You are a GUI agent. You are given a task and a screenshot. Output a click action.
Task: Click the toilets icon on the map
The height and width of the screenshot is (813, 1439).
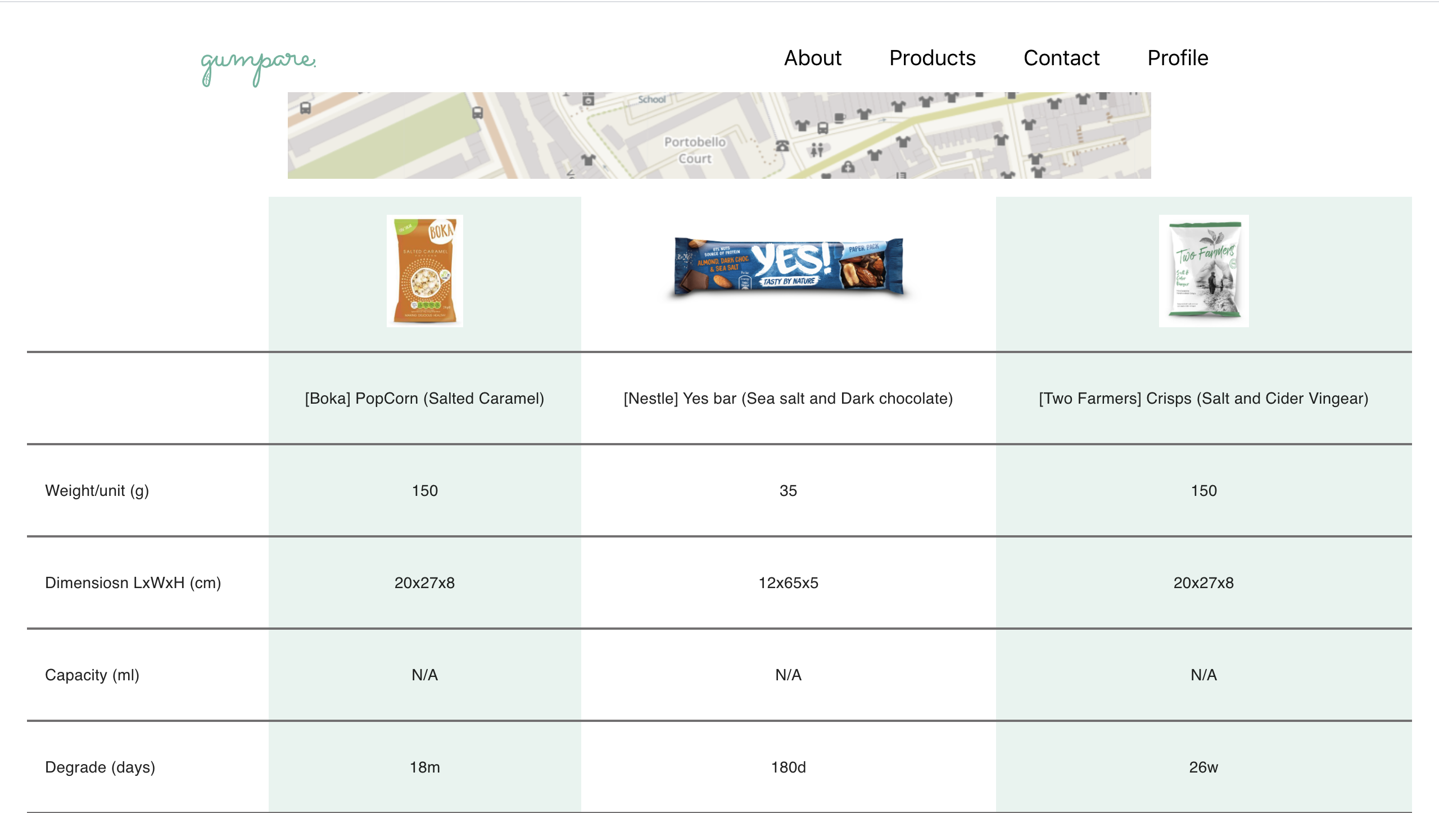point(817,150)
